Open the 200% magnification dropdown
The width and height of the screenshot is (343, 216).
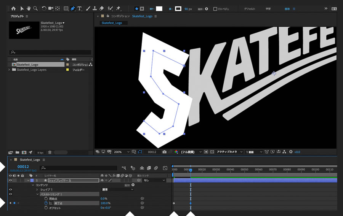pyautogui.click(x=121, y=152)
